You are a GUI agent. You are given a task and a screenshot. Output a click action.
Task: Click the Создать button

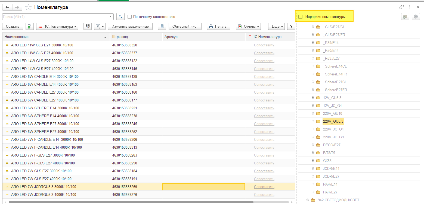click(13, 26)
